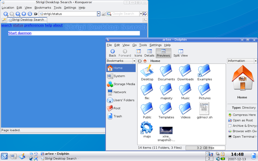Click the help link in Strigi page
This screenshot has height=161, width=258.
point(48,25)
